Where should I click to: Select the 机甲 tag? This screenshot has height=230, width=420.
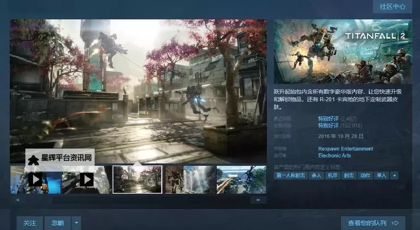pos(333,175)
